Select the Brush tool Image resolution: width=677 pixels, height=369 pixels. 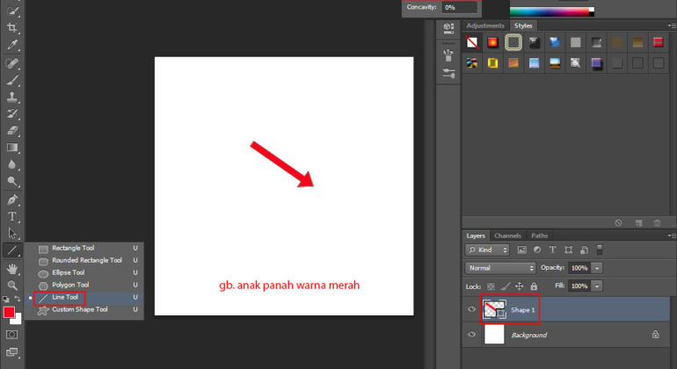click(12, 80)
